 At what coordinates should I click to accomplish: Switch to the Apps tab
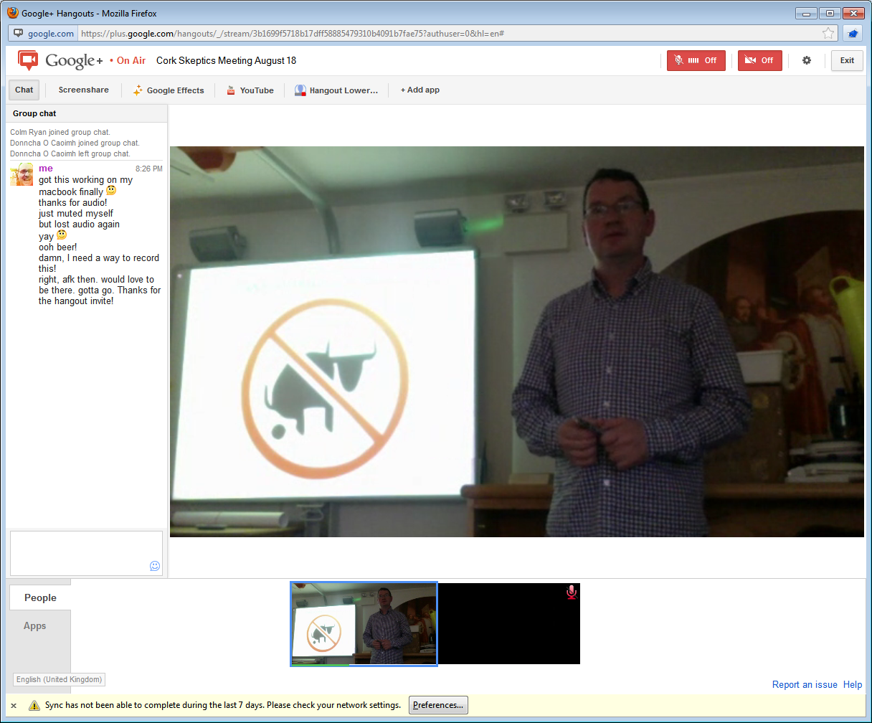pos(35,626)
